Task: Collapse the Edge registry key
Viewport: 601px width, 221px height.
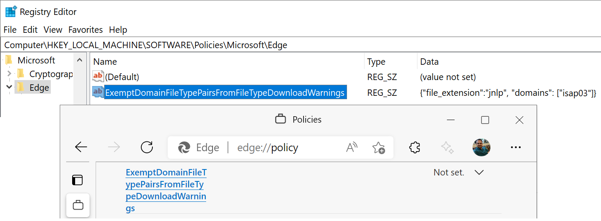Action: tap(9, 88)
